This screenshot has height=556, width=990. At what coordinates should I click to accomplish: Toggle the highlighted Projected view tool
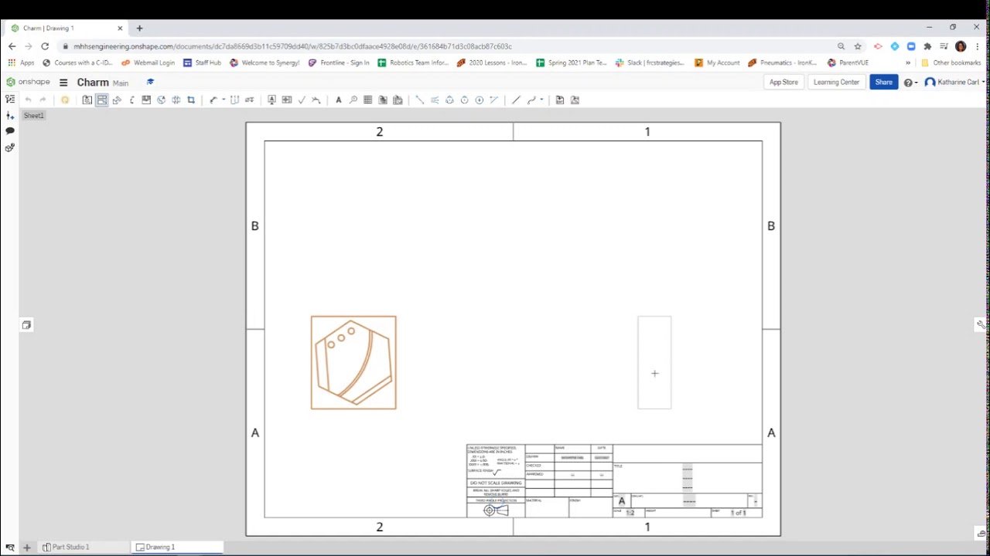(101, 100)
